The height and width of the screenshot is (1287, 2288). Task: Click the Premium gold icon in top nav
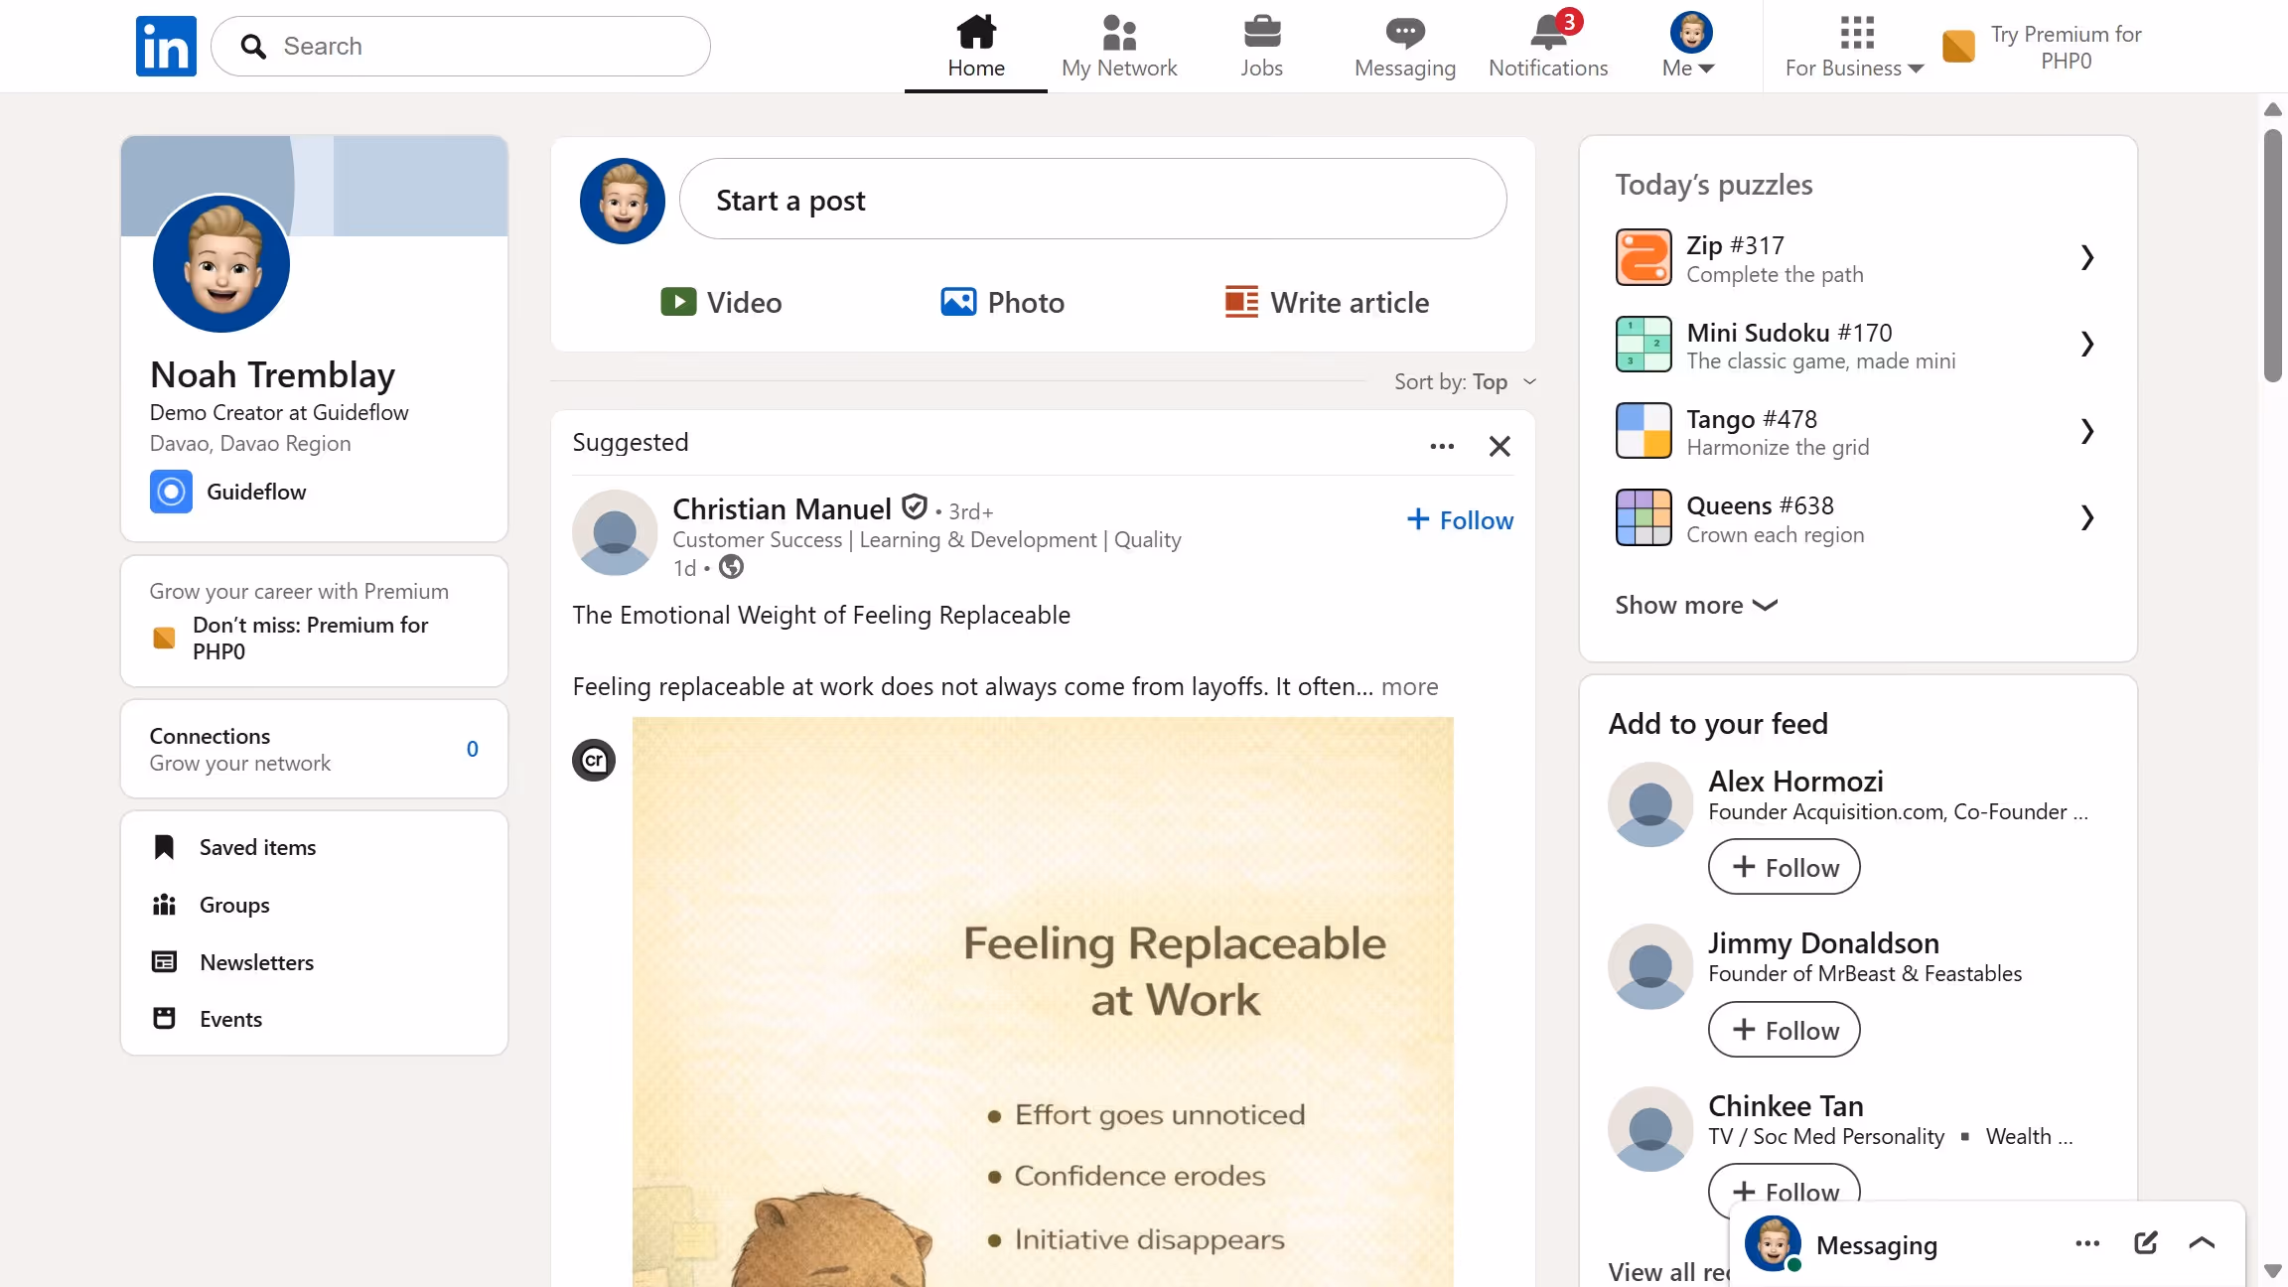(1958, 46)
